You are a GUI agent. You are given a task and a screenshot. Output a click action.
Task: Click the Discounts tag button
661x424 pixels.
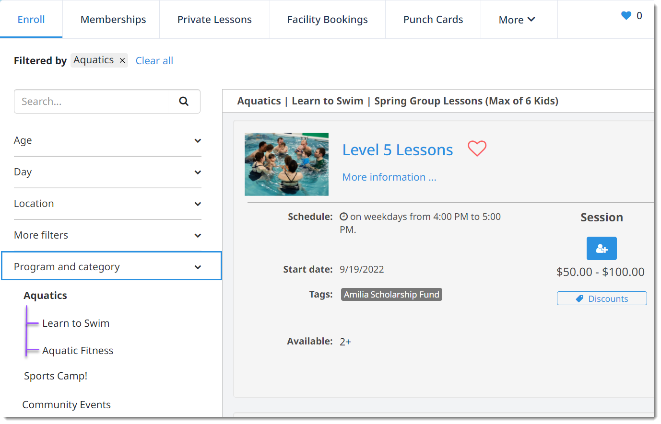coord(602,298)
